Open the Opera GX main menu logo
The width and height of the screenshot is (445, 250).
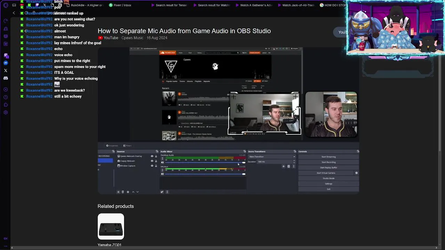[6, 5]
